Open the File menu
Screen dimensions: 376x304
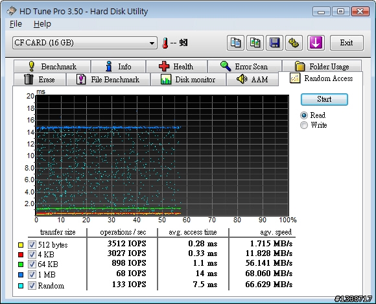click(16, 24)
